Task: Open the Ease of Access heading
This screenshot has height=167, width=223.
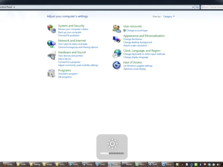Action: click(132, 62)
